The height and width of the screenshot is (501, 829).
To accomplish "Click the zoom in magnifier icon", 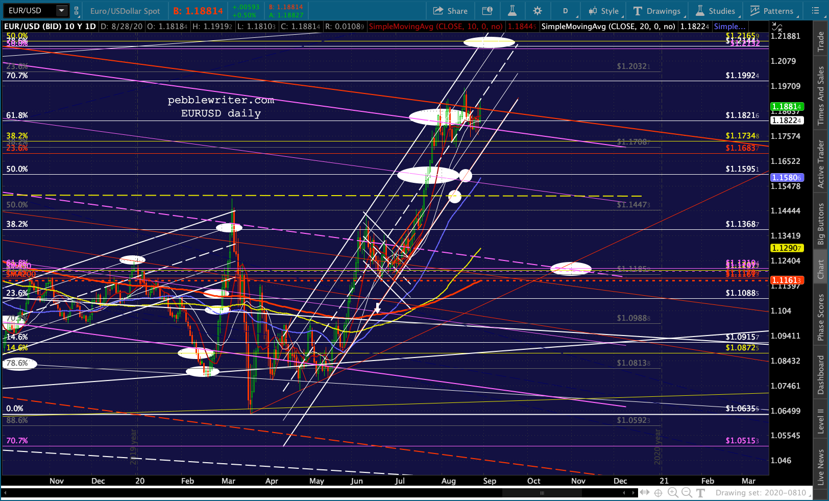I will point(673,493).
